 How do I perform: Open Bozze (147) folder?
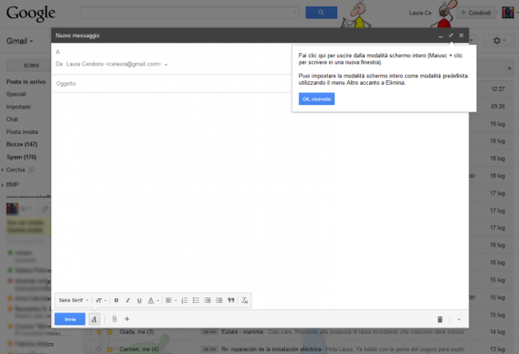22,144
